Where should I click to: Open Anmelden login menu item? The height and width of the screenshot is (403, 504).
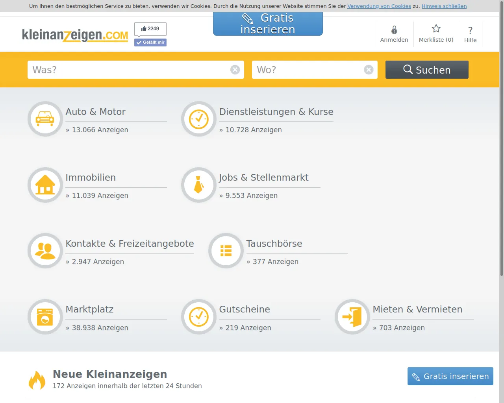click(394, 34)
